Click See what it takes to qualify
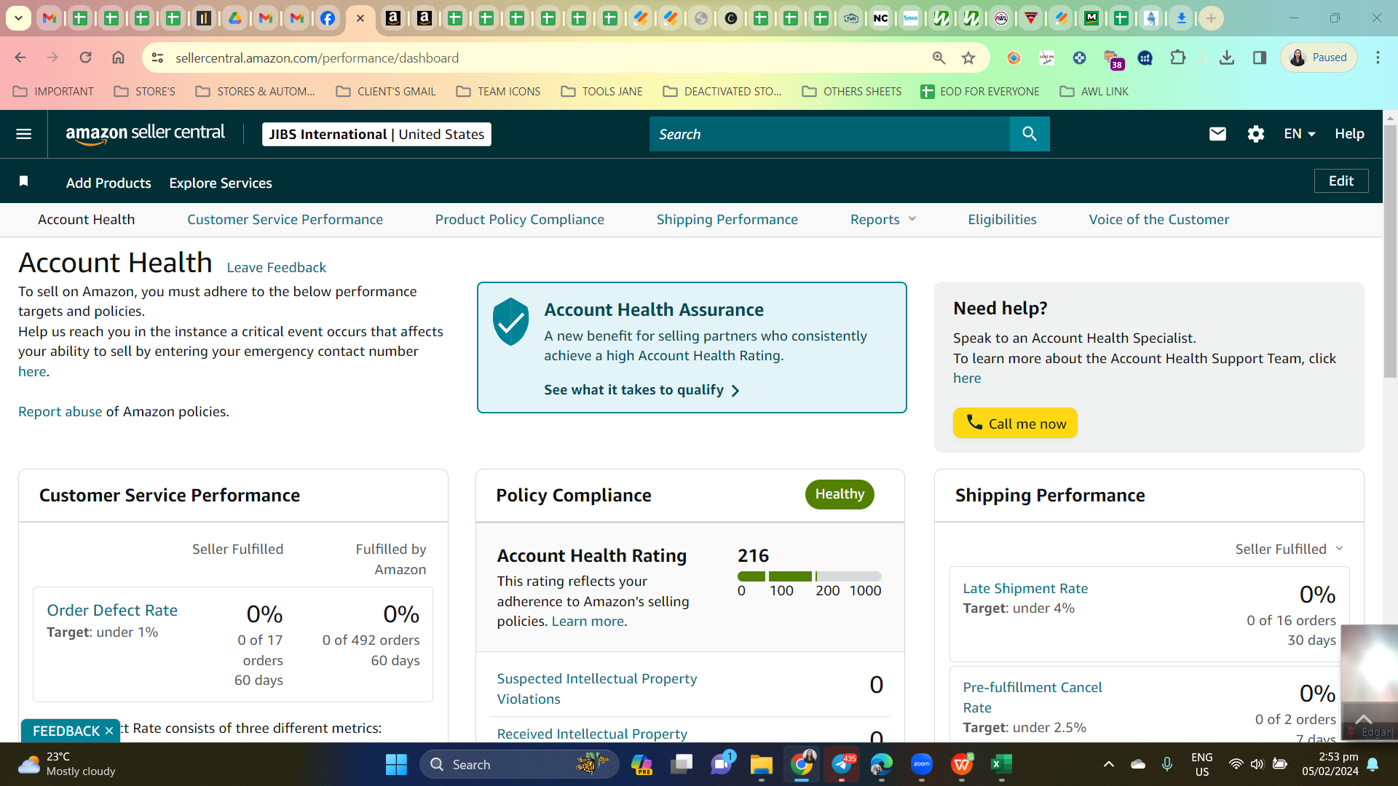1398x786 pixels. point(641,390)
